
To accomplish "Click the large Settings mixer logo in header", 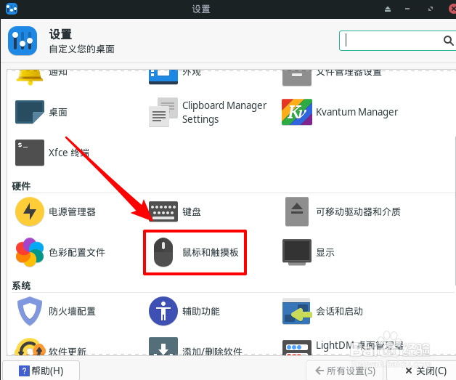I will click(x=23, y=41).
